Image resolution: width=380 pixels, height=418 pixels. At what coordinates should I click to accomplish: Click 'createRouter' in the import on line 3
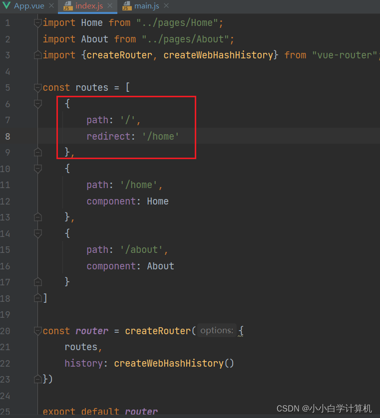point(119,55)
